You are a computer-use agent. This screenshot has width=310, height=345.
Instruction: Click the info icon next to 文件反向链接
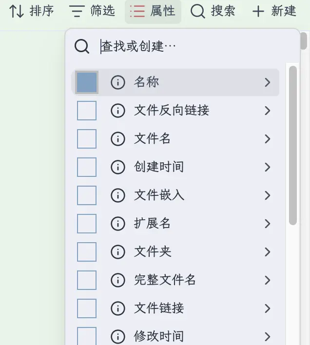(x=117, y=111)
